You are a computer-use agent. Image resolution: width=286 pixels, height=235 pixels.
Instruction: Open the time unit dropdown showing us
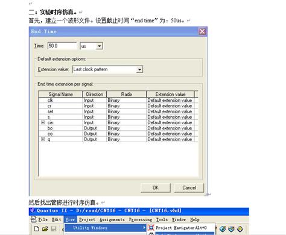pyautogui.click(x=99, y=46)
